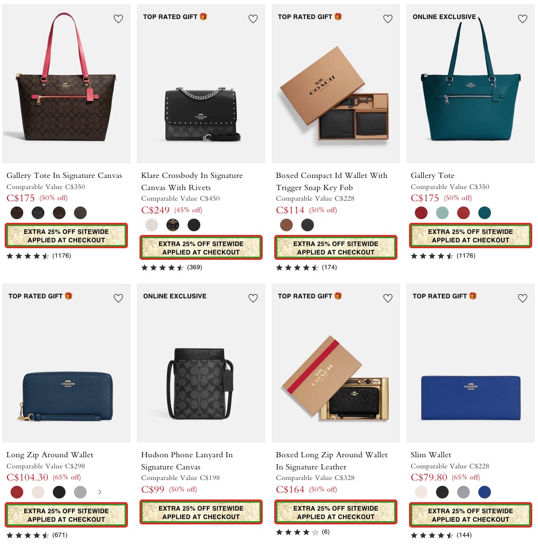Choose blue swatch for Slim Wallet
Viewport: 538px width, 546px height.
[x=484, y=492]
